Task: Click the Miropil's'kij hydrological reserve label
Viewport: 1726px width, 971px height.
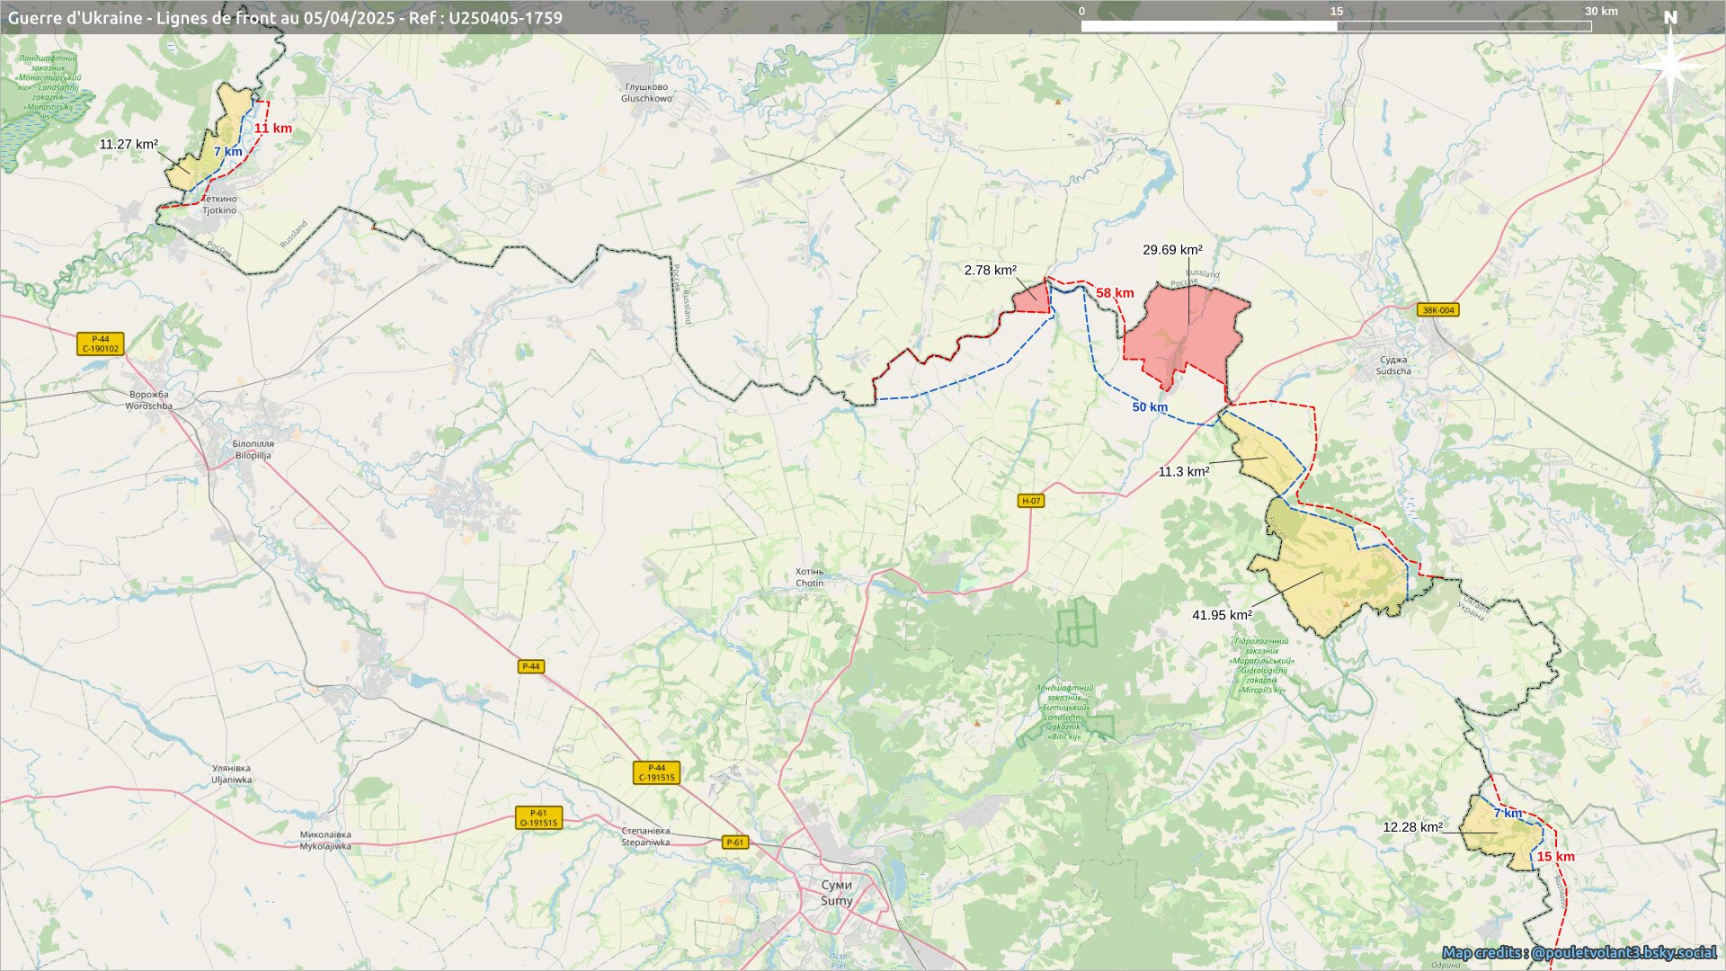Action: tap(1261, 665)
